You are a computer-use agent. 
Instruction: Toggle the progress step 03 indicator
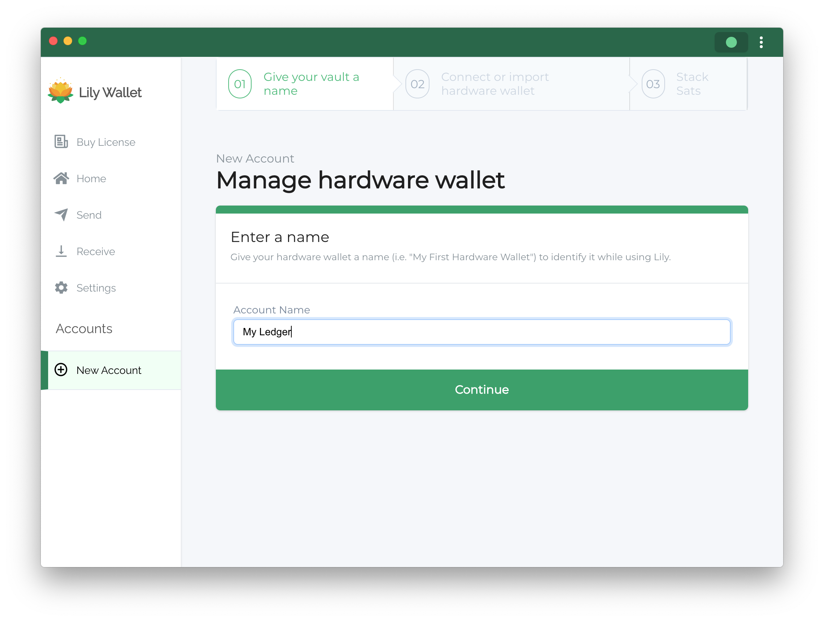point(653,83)
